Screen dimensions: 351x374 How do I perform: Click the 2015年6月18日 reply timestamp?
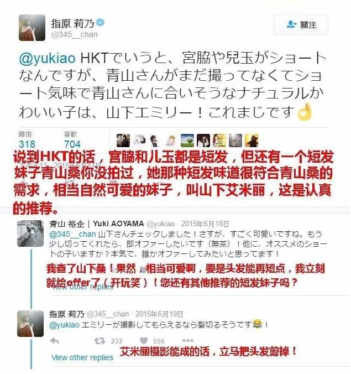pyautogui.click(x=205, y=224)
